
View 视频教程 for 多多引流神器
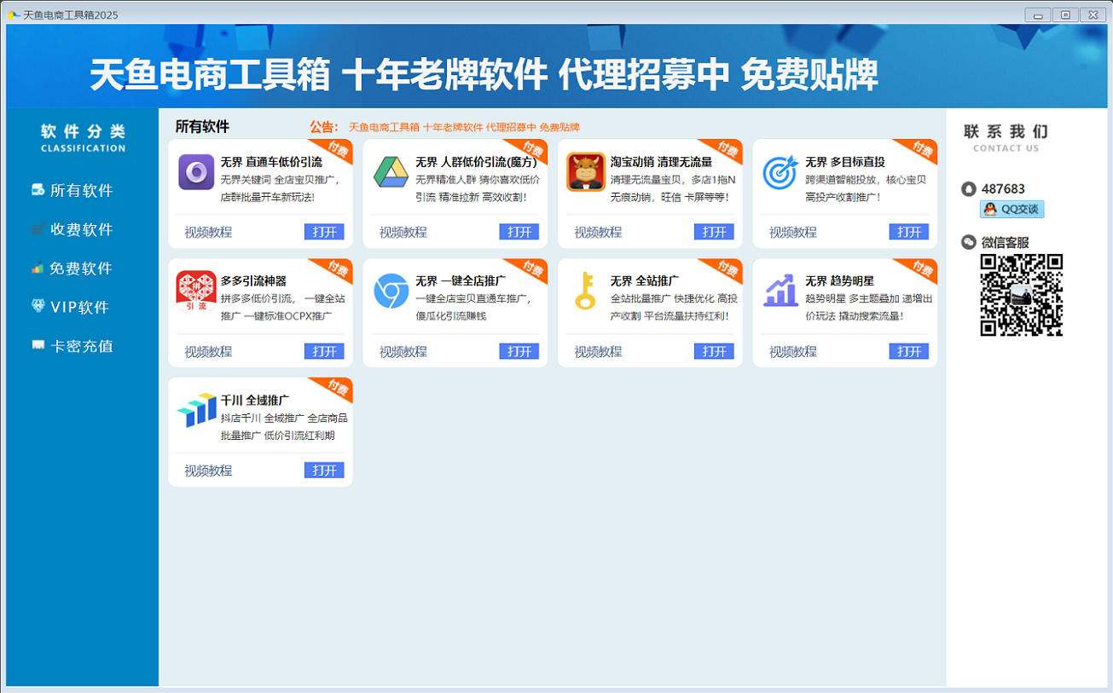click(x=208, y=351)
